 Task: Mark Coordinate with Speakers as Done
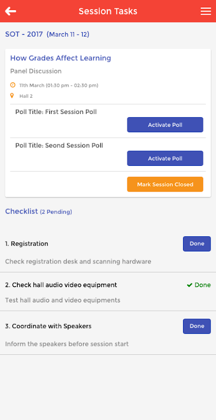(197, 326)
